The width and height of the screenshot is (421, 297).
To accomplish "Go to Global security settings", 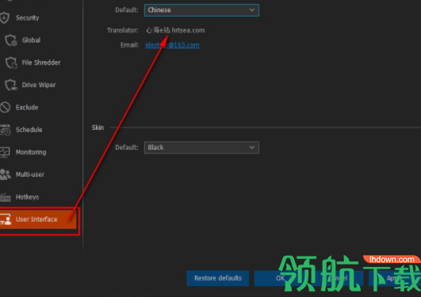I will [x=31, y=40].
